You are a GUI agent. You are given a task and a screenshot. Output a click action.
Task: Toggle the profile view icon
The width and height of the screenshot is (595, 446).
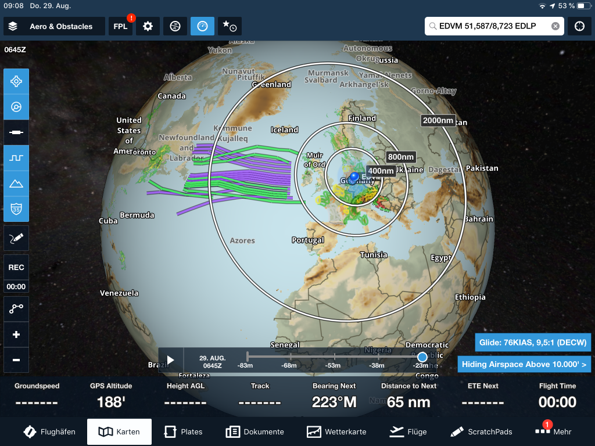16,158
